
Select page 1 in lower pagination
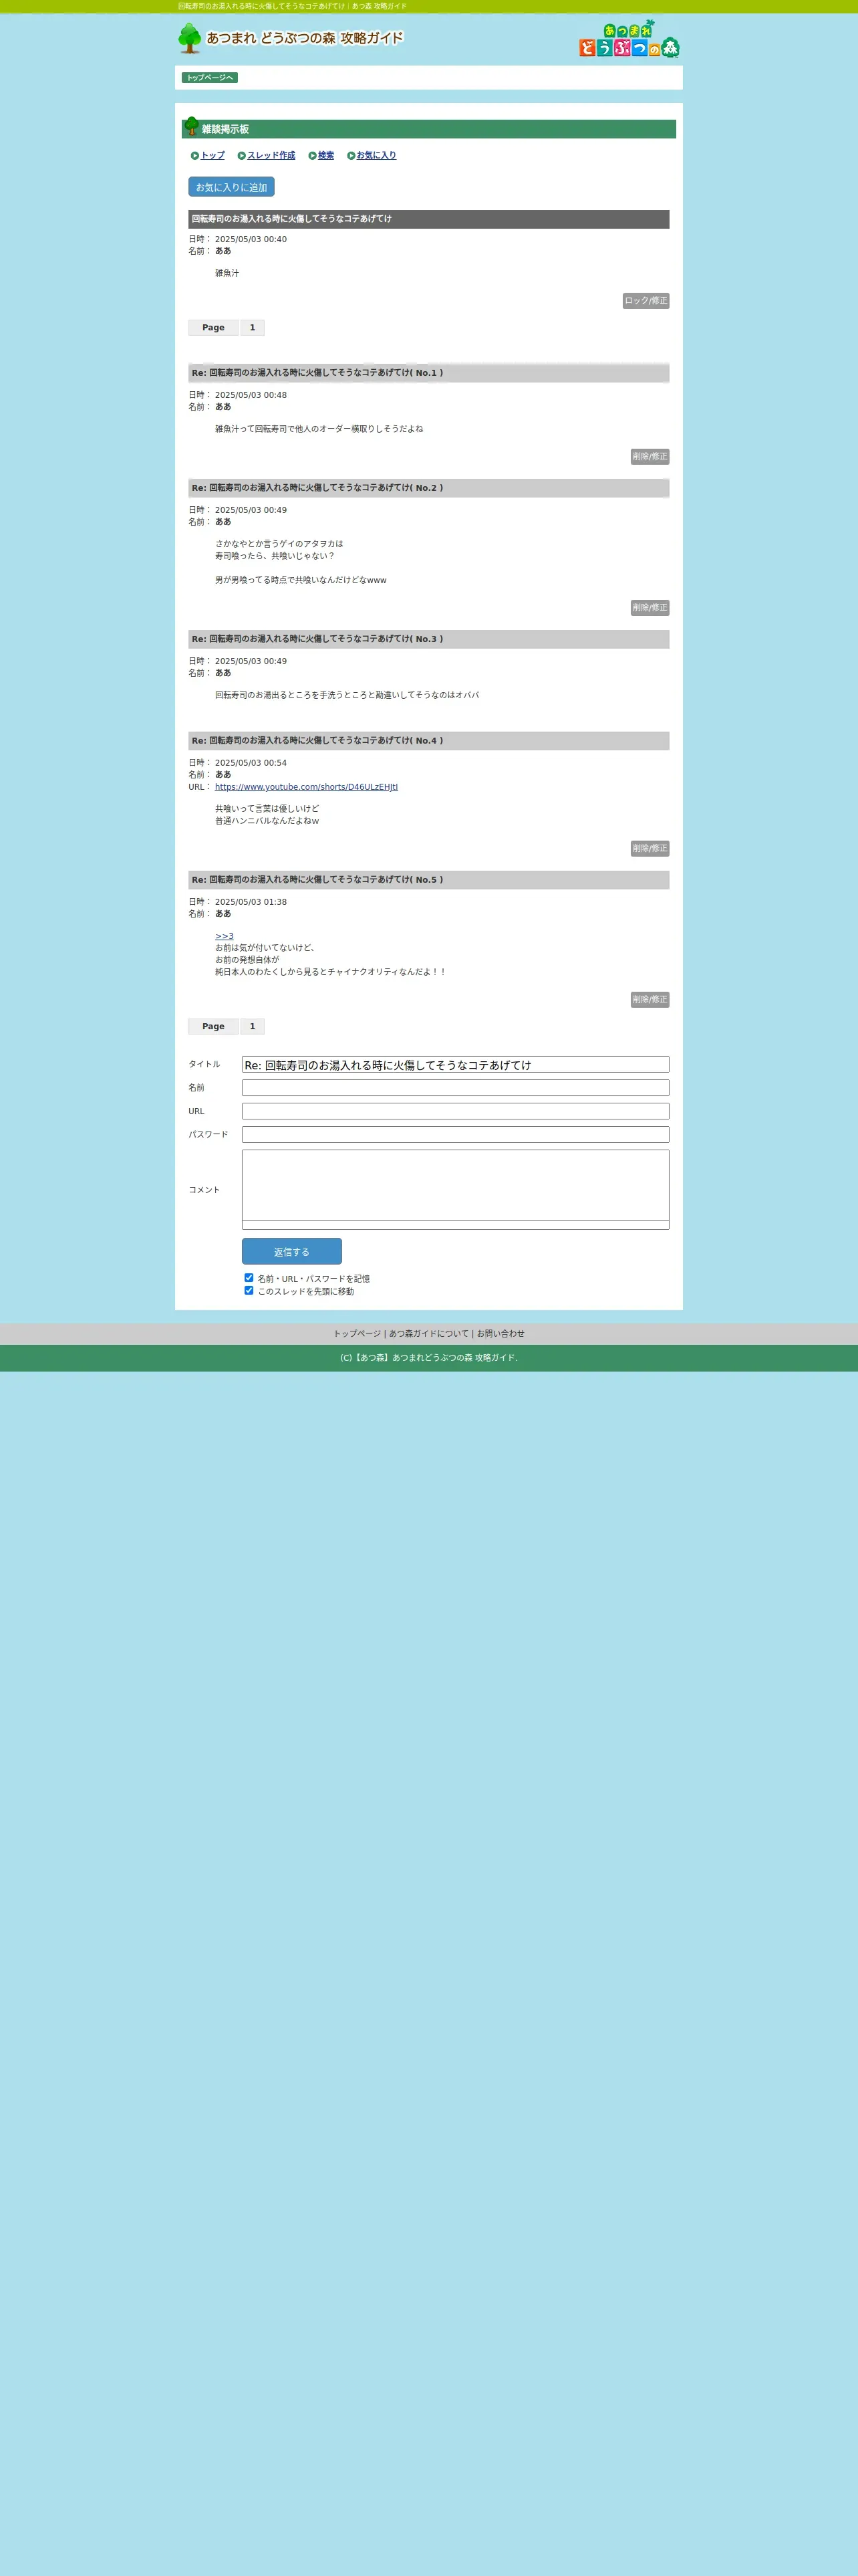tap(253, 1027)
